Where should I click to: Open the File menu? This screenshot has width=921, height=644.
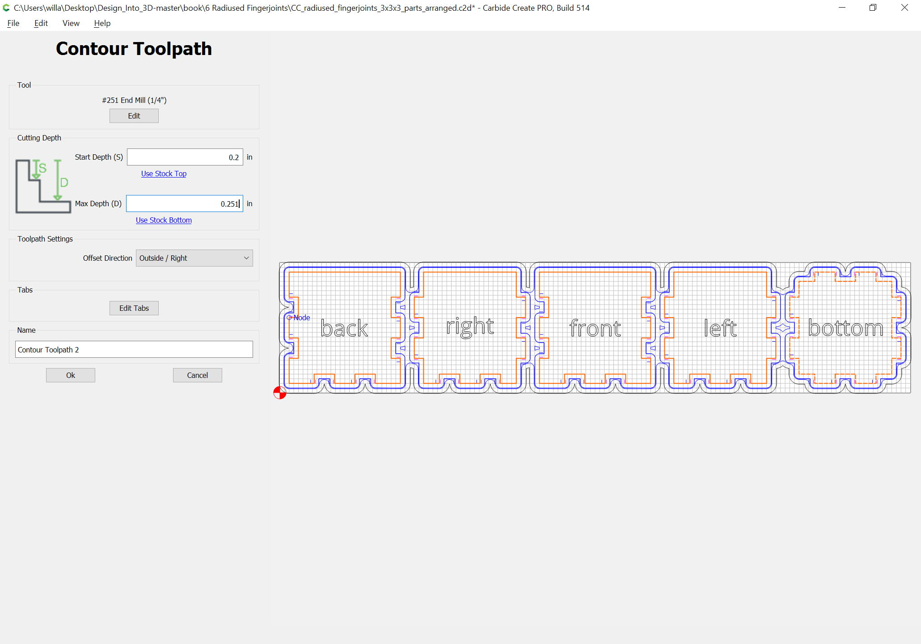coord(13,23)
